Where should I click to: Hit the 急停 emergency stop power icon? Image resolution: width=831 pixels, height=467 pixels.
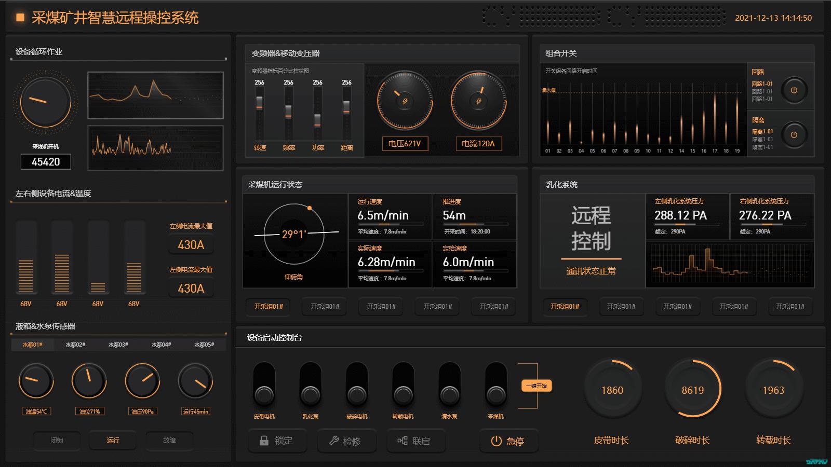497,441
